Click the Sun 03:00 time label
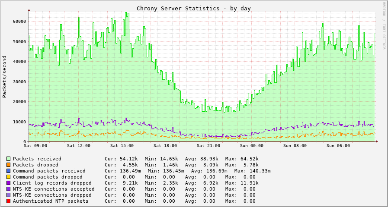Viewport: 388px width, 207px height. [x=295, y=146]
